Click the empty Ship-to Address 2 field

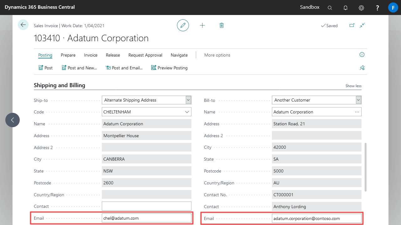[147, 147]
